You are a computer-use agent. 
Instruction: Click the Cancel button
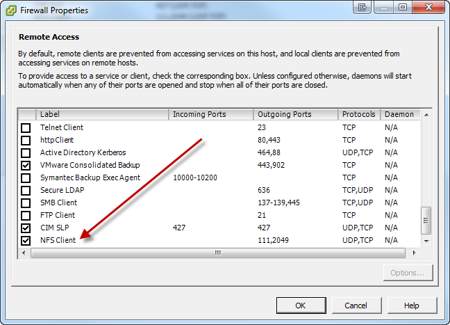coord(356,306)
